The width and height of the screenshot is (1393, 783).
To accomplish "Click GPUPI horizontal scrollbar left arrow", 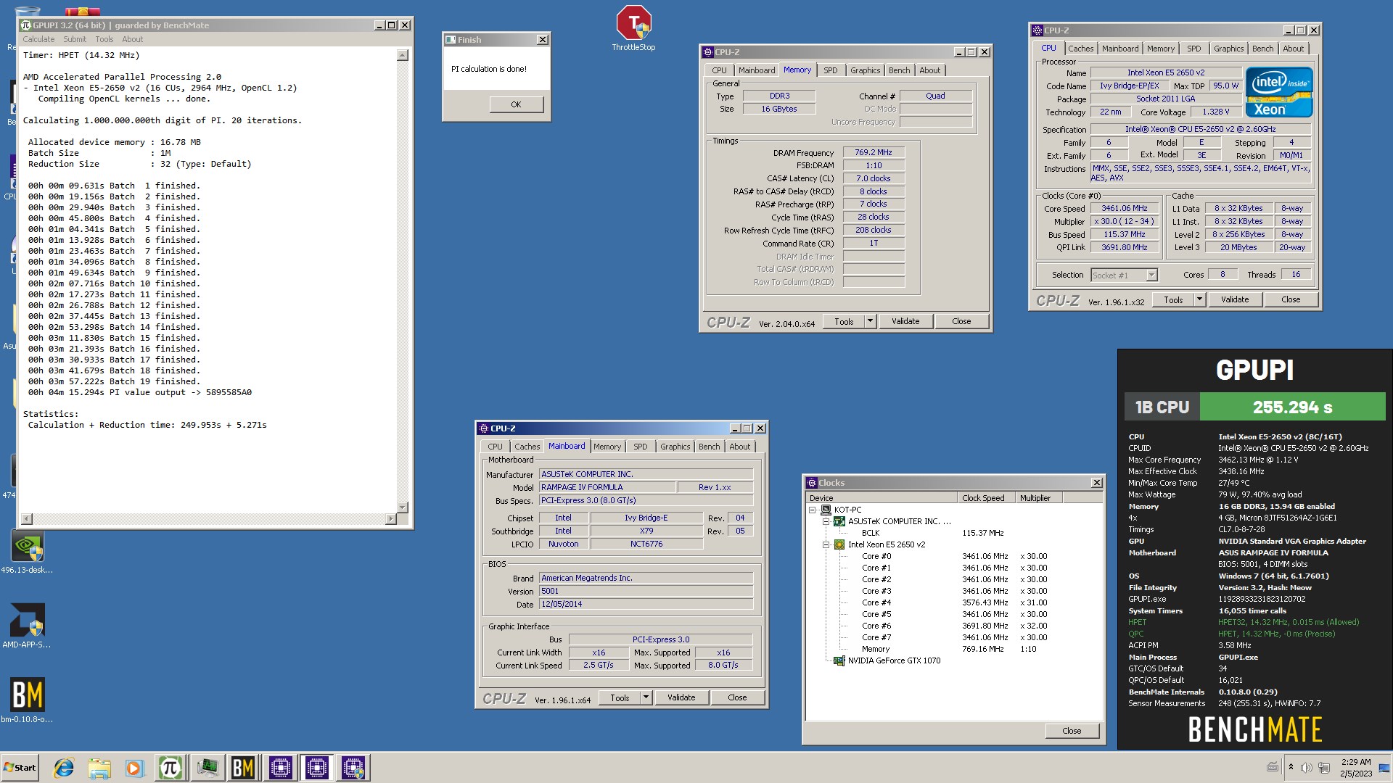I will point(27,519).
